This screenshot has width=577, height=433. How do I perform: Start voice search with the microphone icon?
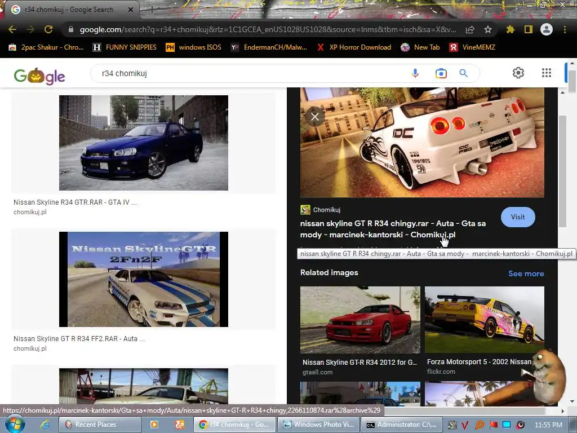pyautogui.click(x=415, y=73)
